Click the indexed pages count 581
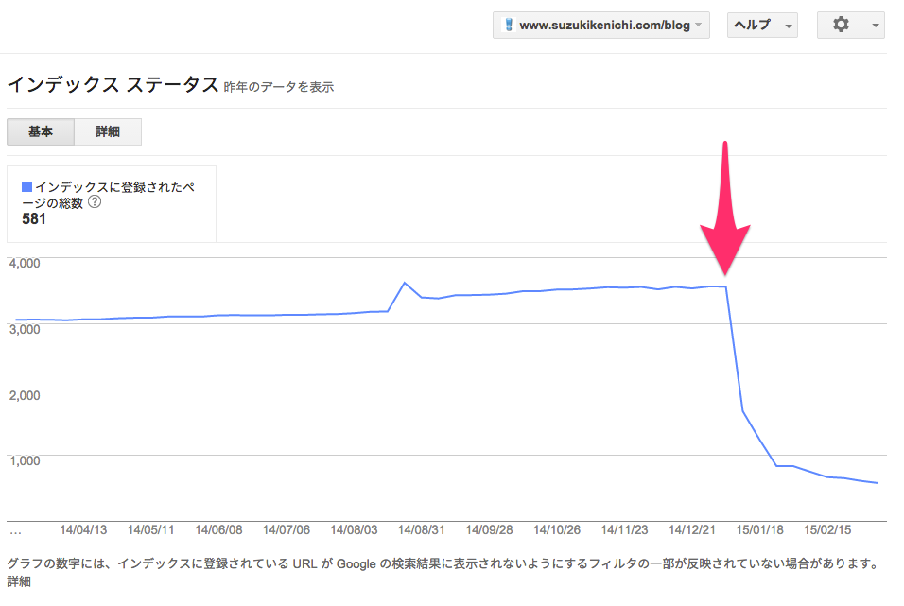Viewport: 904px width, 606px height. pyautogui.click(x=33, y=219)
